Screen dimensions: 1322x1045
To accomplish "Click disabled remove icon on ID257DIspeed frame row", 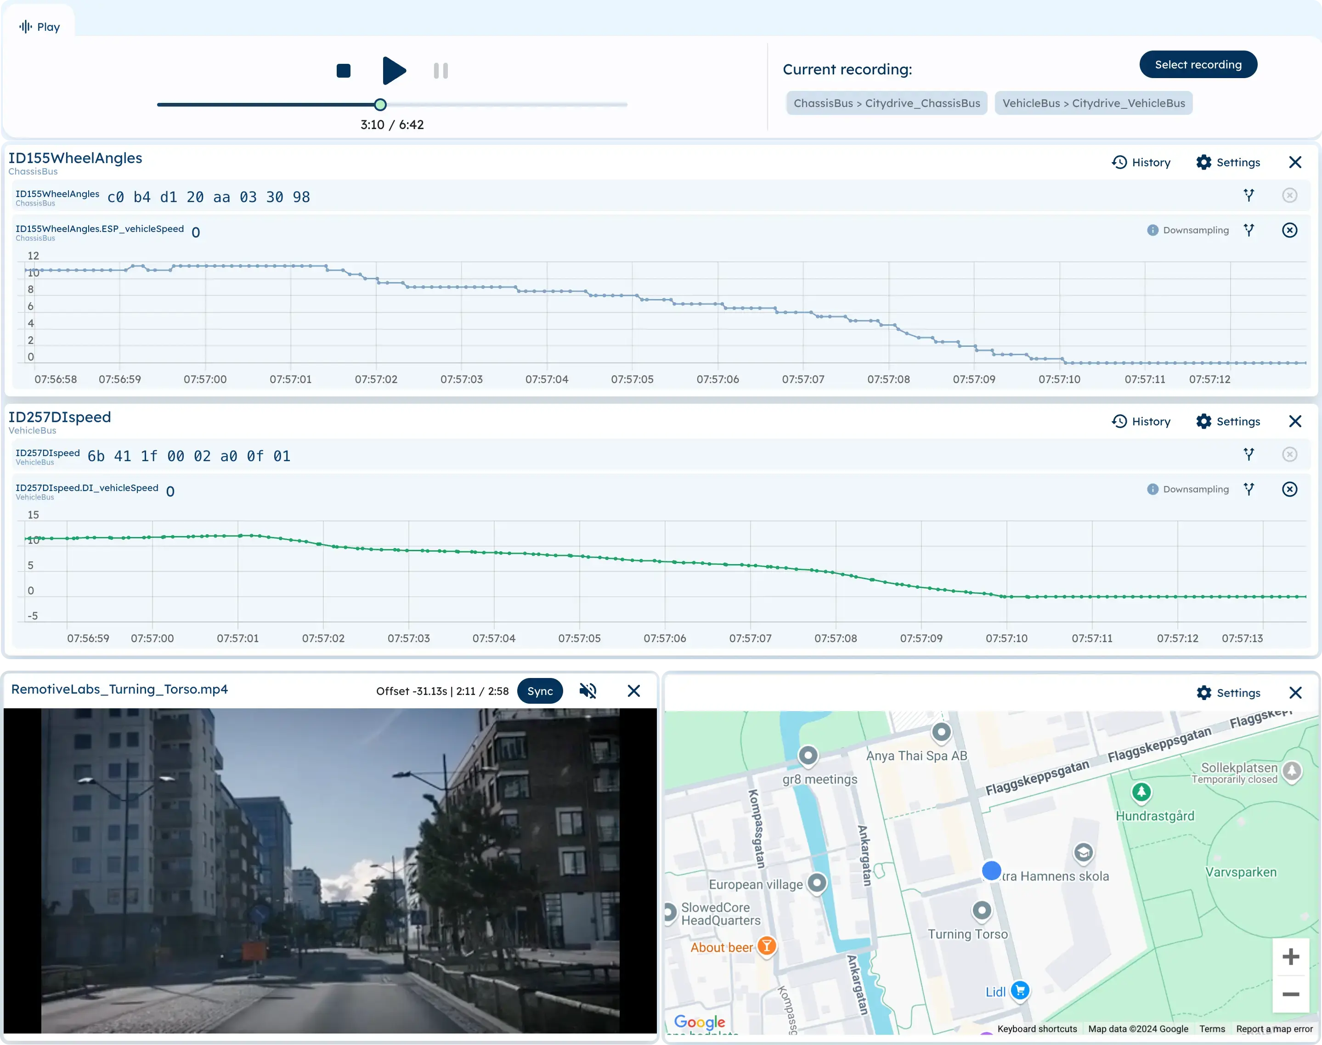I will [x=1289, y=455].
